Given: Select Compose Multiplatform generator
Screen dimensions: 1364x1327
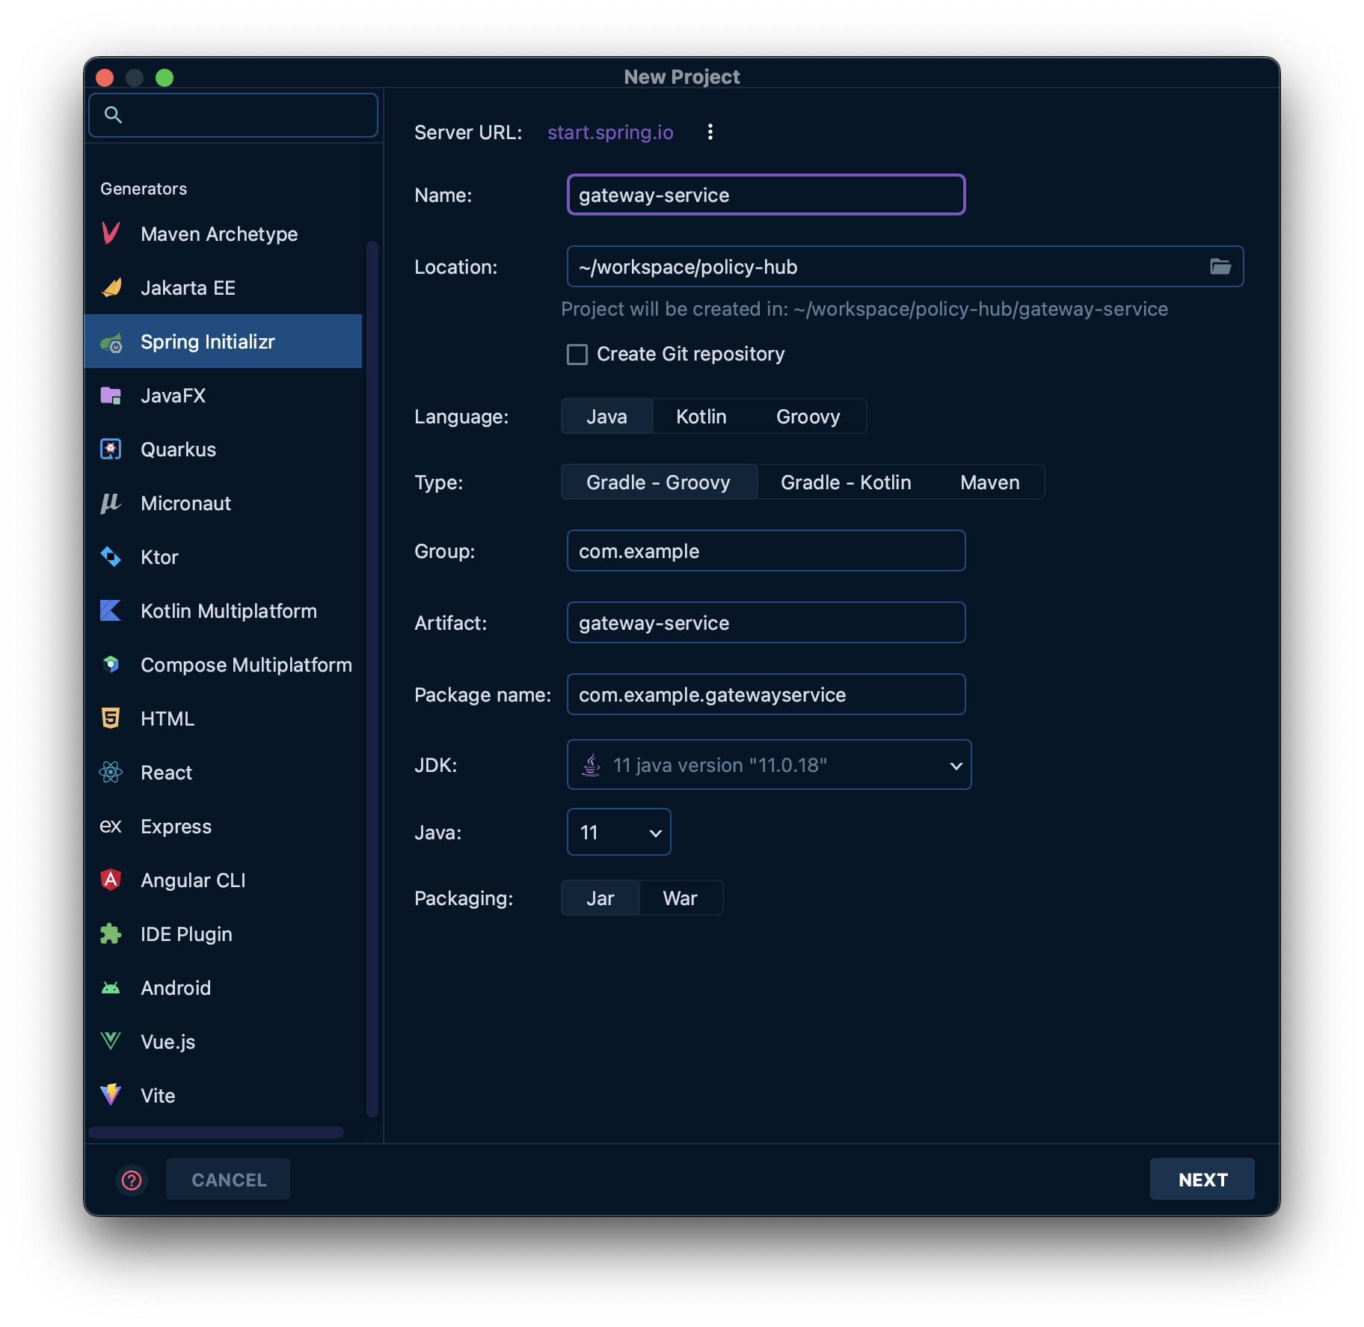Looking at the screenshot, I should [223, 665].
